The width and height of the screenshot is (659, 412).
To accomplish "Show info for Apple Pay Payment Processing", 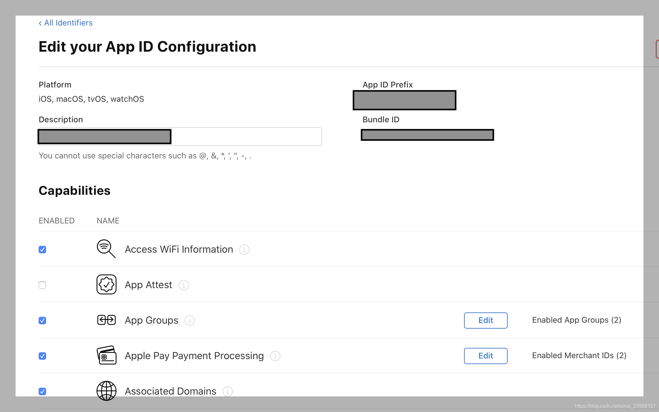I will [275, 356].
